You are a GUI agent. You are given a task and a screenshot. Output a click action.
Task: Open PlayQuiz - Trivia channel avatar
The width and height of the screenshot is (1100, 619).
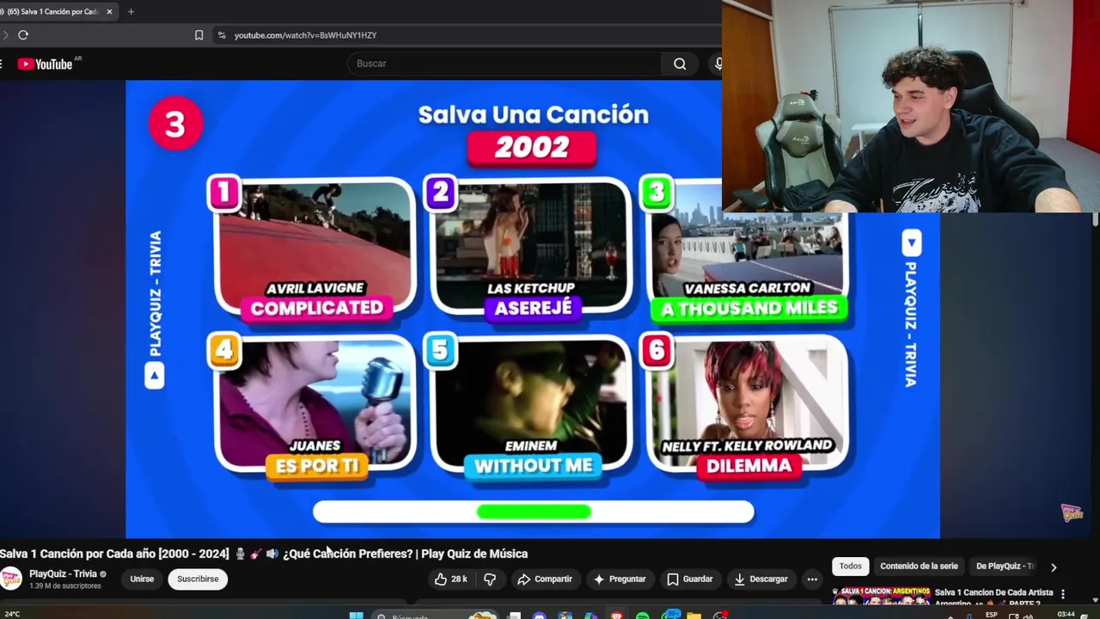pyautogui.click(x=11, y=579)
